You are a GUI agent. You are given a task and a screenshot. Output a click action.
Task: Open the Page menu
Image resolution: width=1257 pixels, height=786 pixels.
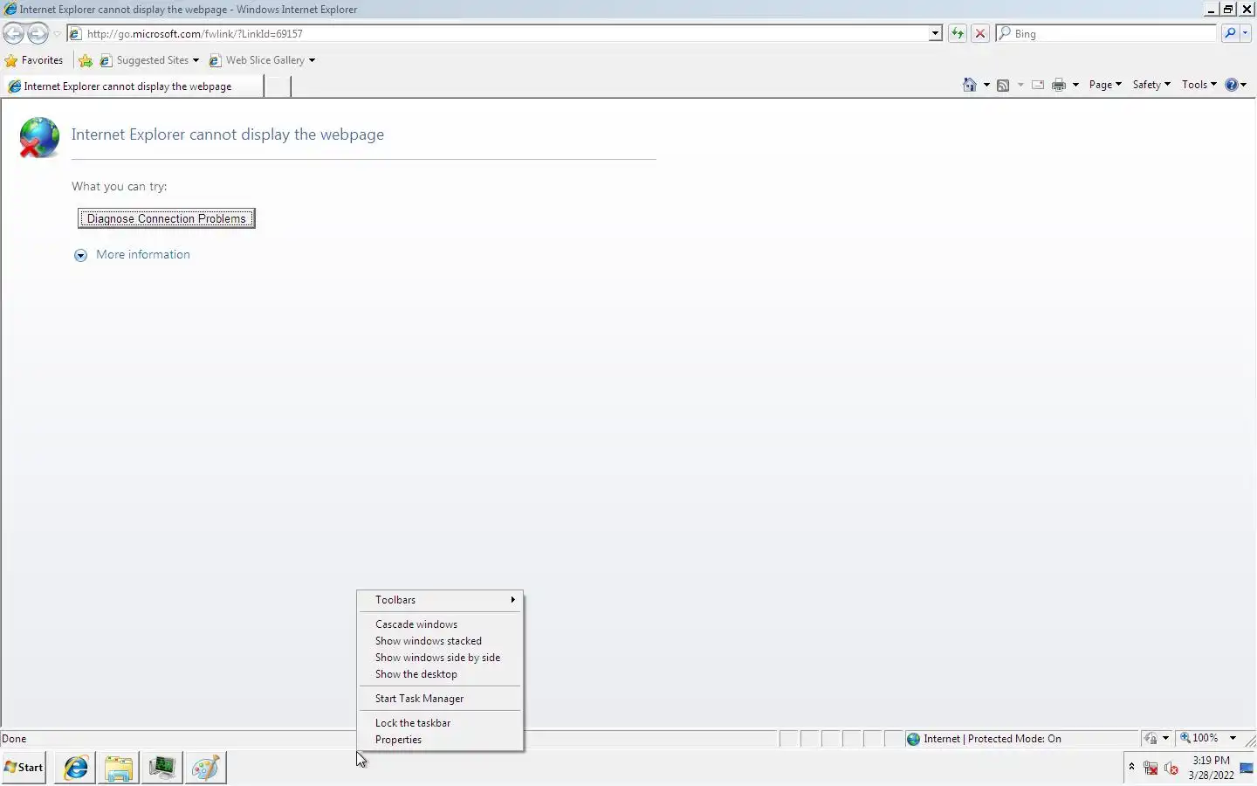tap(1105, 85)
